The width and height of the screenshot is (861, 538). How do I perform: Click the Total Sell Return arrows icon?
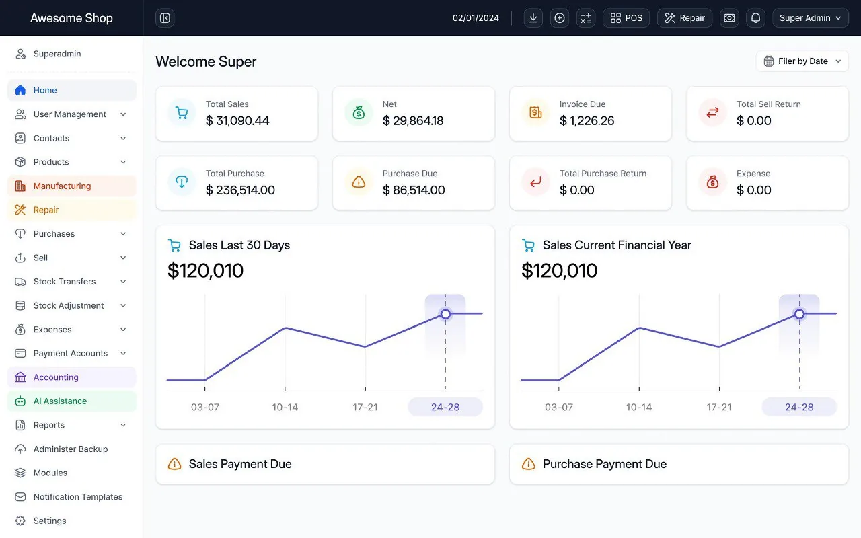pos(712,113)
